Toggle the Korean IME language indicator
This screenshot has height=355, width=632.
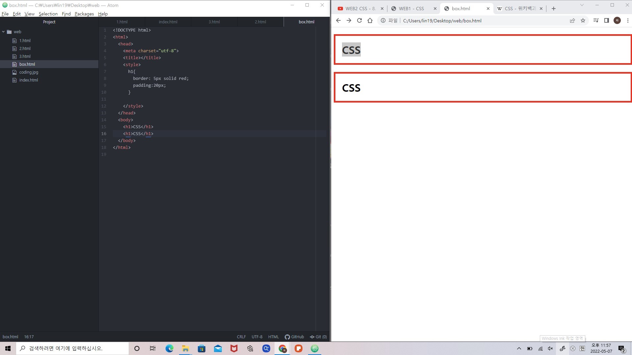click(582, 348)
